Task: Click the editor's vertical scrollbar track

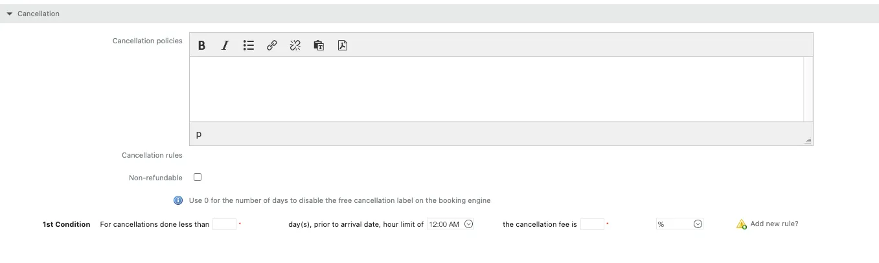Action: 808,89
